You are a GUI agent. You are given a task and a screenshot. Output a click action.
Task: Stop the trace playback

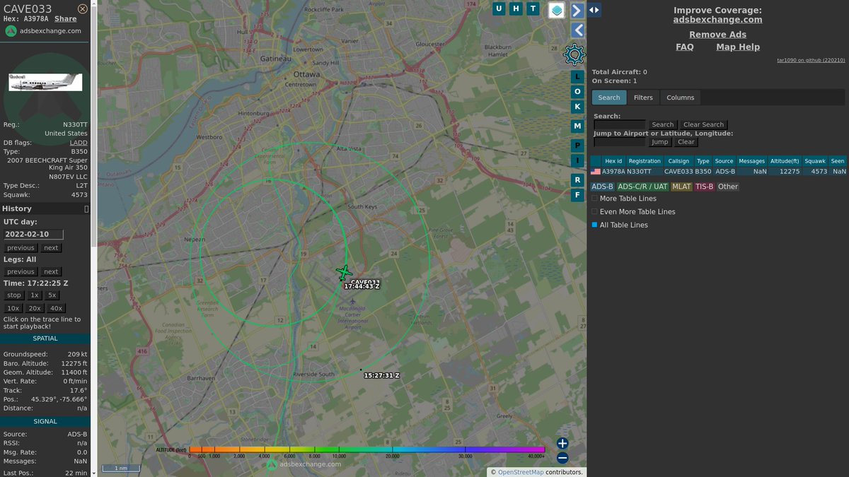tap(14, 295)
